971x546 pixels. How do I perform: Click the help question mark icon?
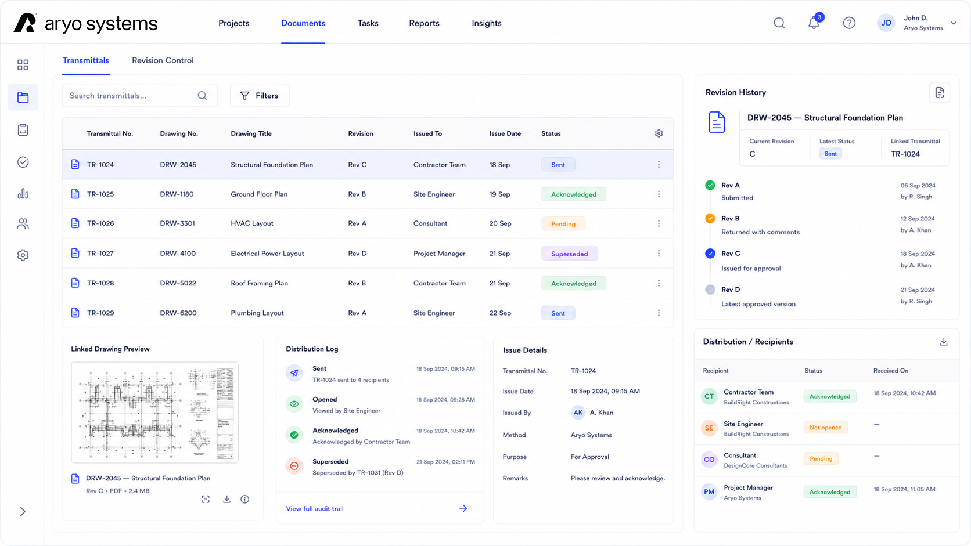click(849, 23)
